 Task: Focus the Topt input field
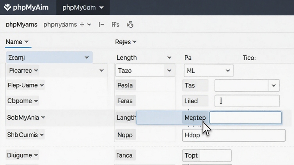(x=207, y=155)
